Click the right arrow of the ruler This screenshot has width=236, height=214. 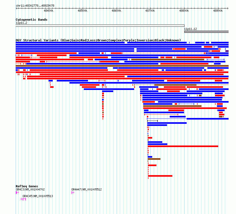[x=228, y=8]
